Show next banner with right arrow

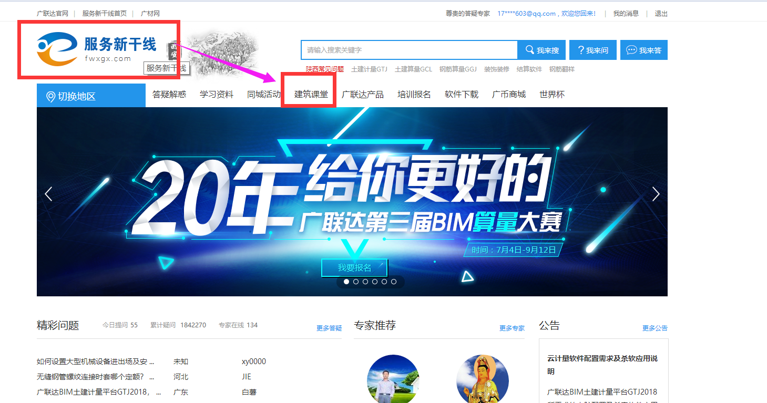click(656, 194)
